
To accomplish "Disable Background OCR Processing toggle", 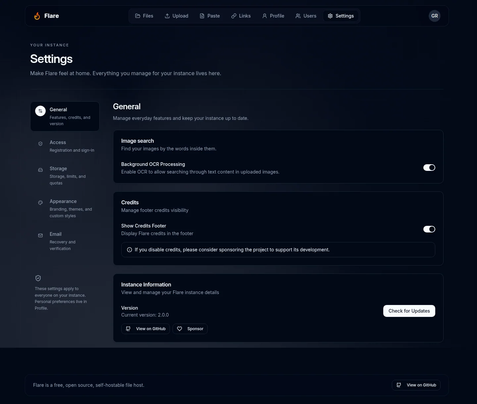I will point(429,168).
